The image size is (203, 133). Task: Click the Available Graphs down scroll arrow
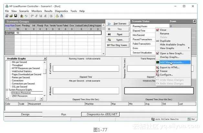pos(45,96)
